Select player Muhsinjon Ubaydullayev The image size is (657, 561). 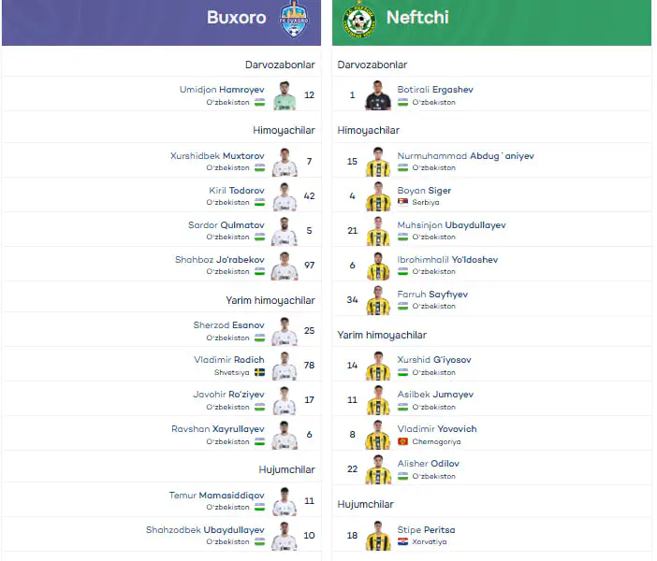tap(451, 224)
